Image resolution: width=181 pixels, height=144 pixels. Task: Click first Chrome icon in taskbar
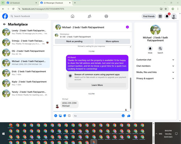[x=10, y=125]
